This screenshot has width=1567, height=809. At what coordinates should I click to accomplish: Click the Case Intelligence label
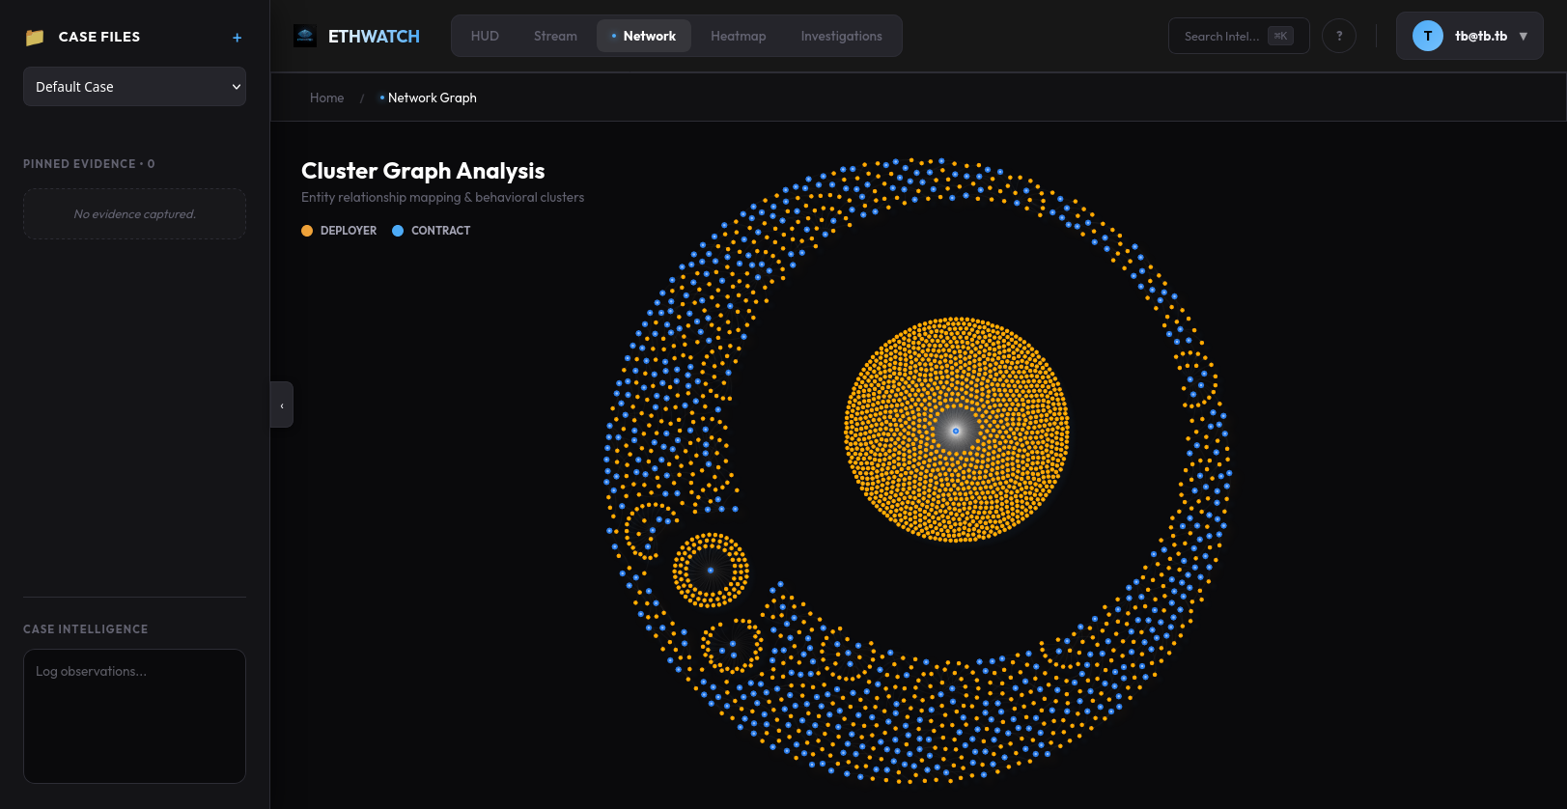pos(86,629)
